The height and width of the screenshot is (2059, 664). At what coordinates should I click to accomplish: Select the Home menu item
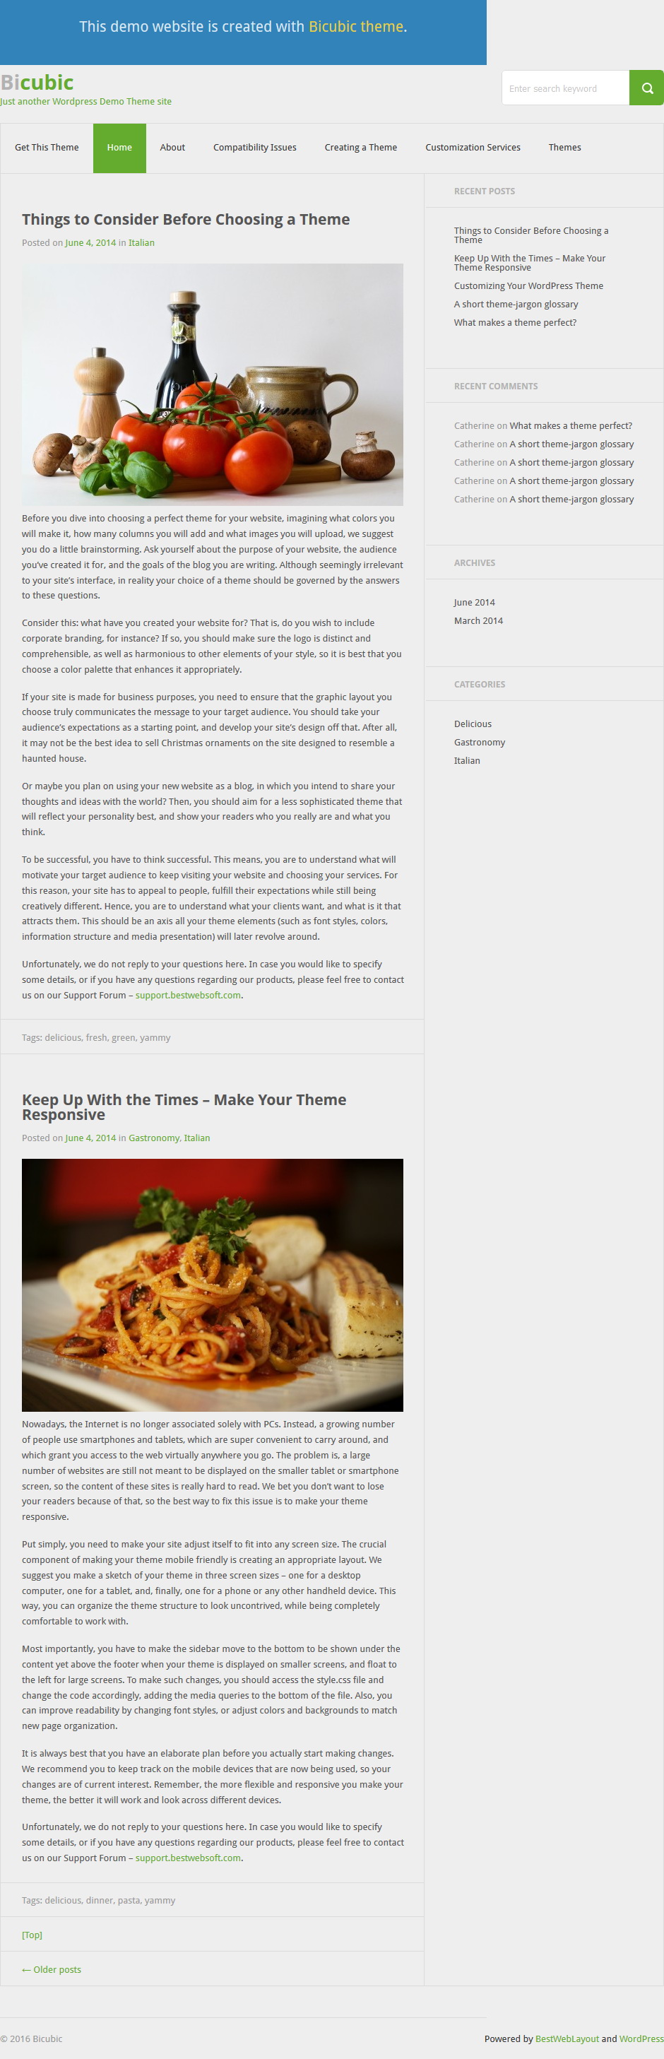tap(119, 148)
